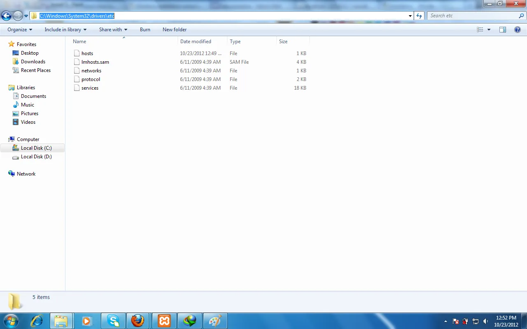This screenshot has height=329, width=527.
Task: Open Network in navigation pane
Action: tap(26, 174)
